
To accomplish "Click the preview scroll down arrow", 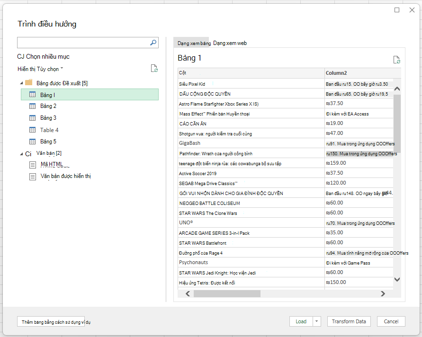I will [397, 279].
